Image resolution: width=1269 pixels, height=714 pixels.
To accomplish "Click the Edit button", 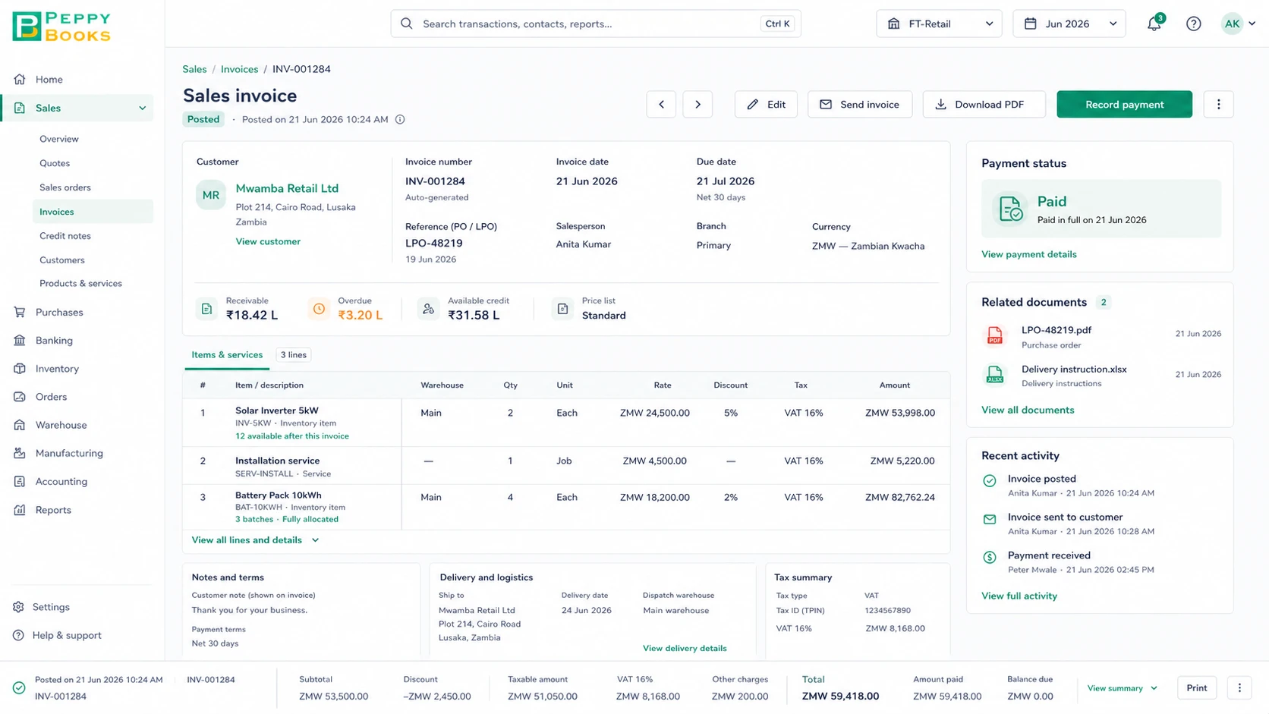I will point(766,105).
